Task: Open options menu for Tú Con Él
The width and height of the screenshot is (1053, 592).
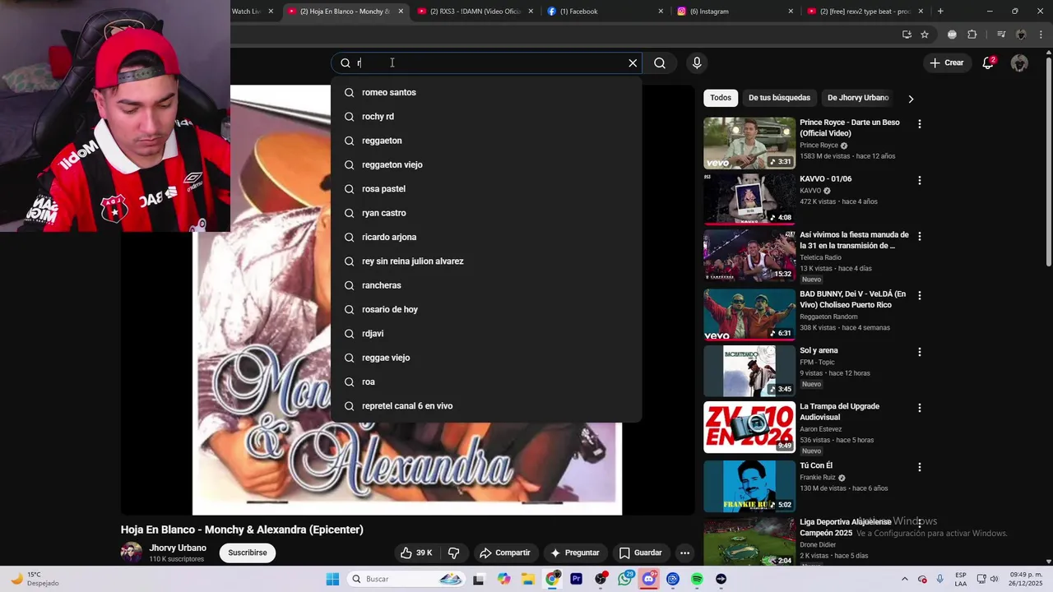Action: coord(920,467)
